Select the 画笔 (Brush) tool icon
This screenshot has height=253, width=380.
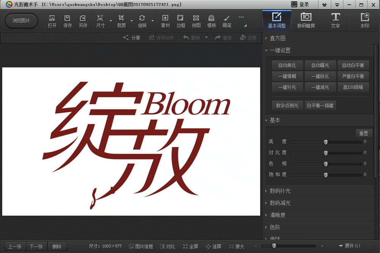point(227,21)
